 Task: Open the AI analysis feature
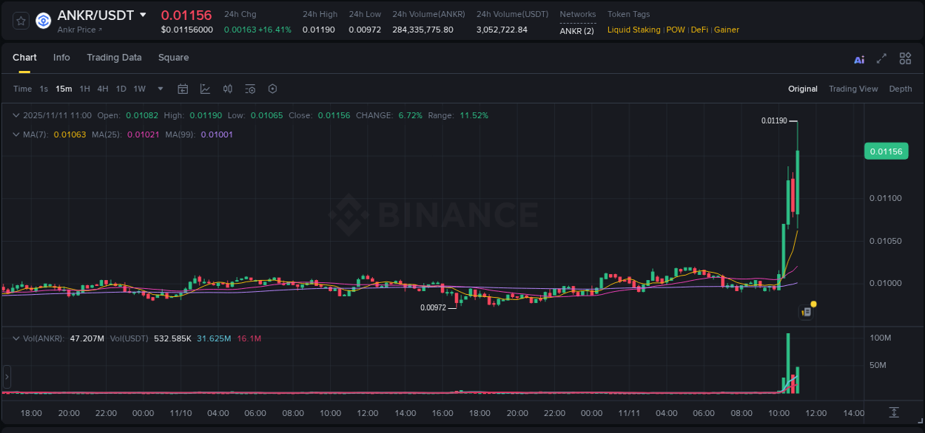pyautogui.click(x=859, y=58)
